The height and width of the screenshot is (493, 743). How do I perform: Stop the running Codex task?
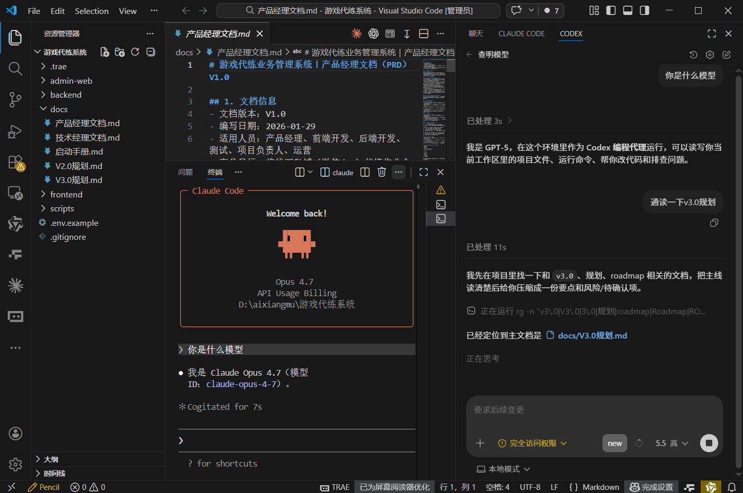pos(709,443)
